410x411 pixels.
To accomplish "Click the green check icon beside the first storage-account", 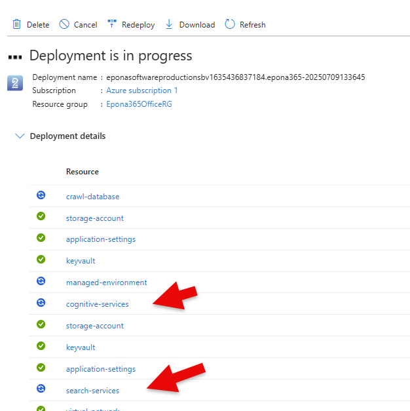I will coord(41,216).
